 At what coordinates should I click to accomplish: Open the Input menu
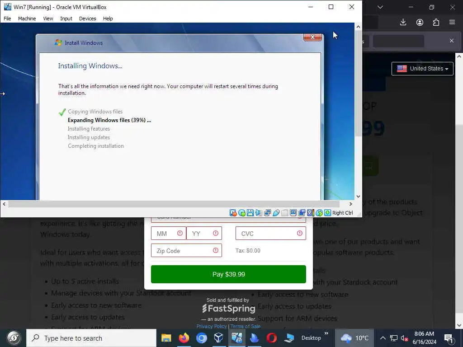(66, 18)
